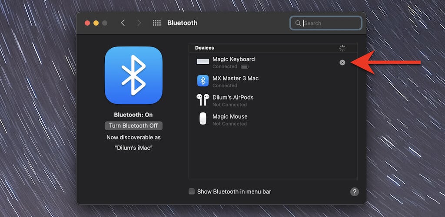Viewport: 445px width, 217px height.
Task: Select the Dilum's AirPods row
Action: tap(273, 101)
